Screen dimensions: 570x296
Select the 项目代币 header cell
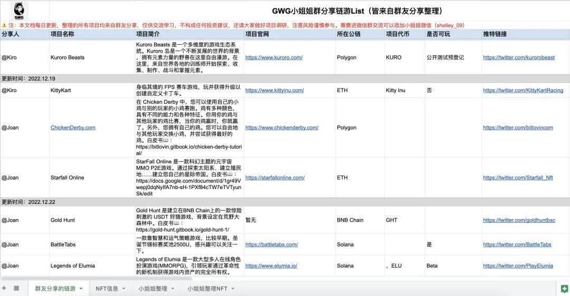[405, 34]
